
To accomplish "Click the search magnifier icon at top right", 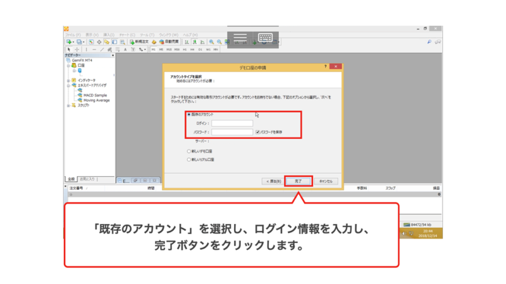I will (429, 42).
